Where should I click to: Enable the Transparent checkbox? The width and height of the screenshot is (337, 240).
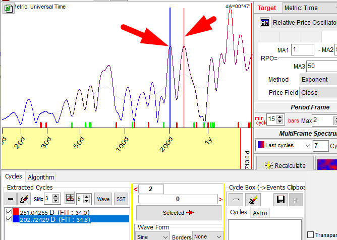[x=310, y=234]
